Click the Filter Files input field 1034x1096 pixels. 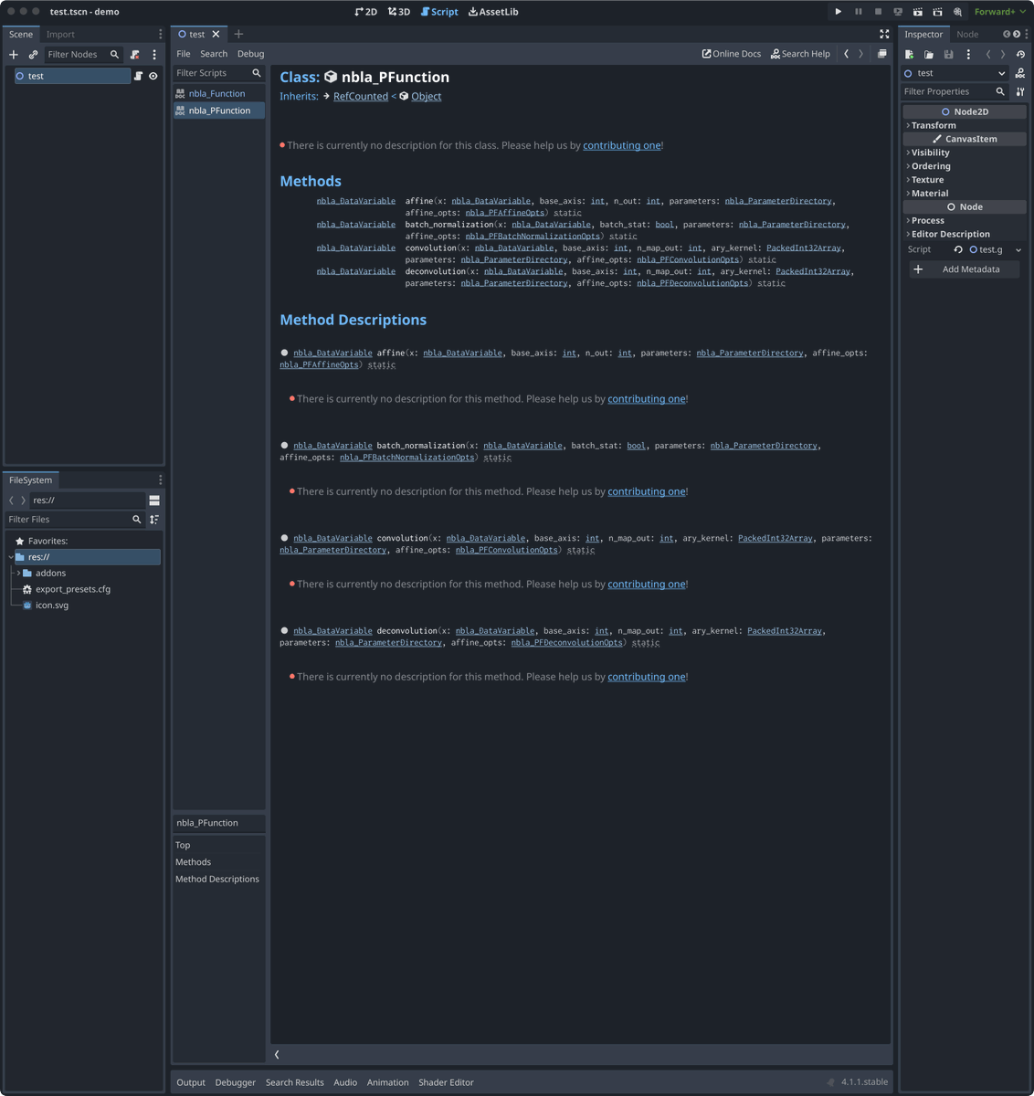69,519
